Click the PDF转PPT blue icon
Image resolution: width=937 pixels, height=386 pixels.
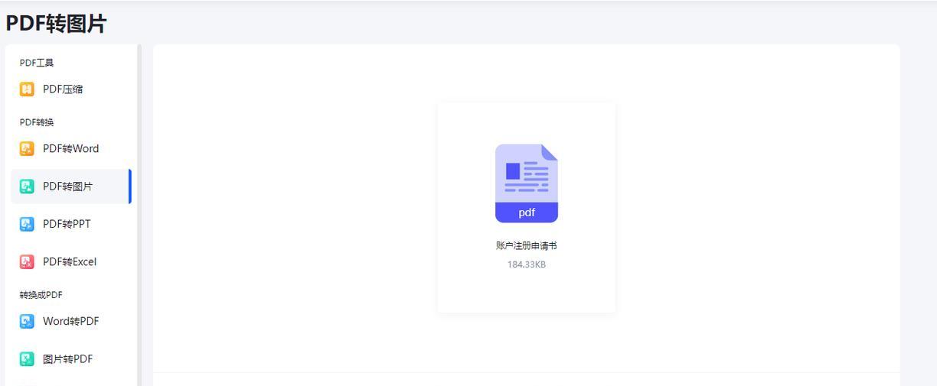pyautogui.click(x=27, y=224)
